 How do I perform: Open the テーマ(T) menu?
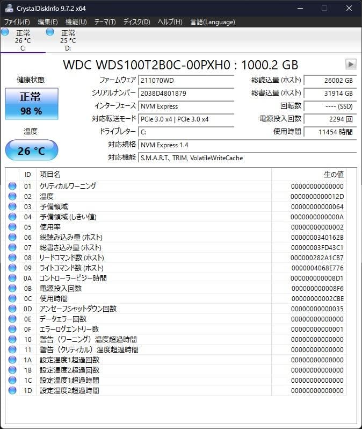(105, 22)
